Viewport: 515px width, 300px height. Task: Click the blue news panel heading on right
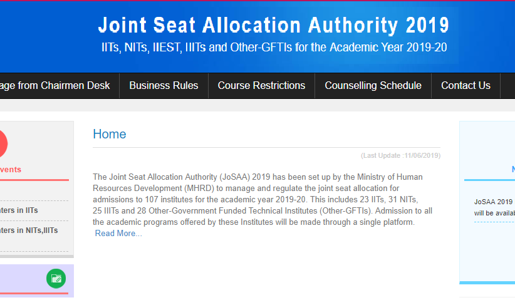(x=512, y=169)
